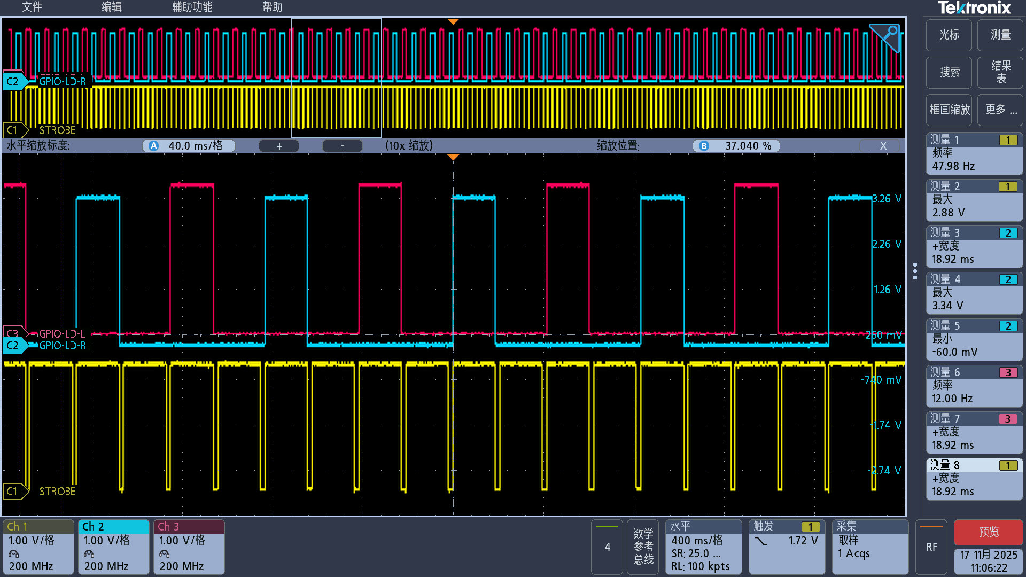
Task: Open the 更多 more options menu
Action: [x=1000, y=110]
